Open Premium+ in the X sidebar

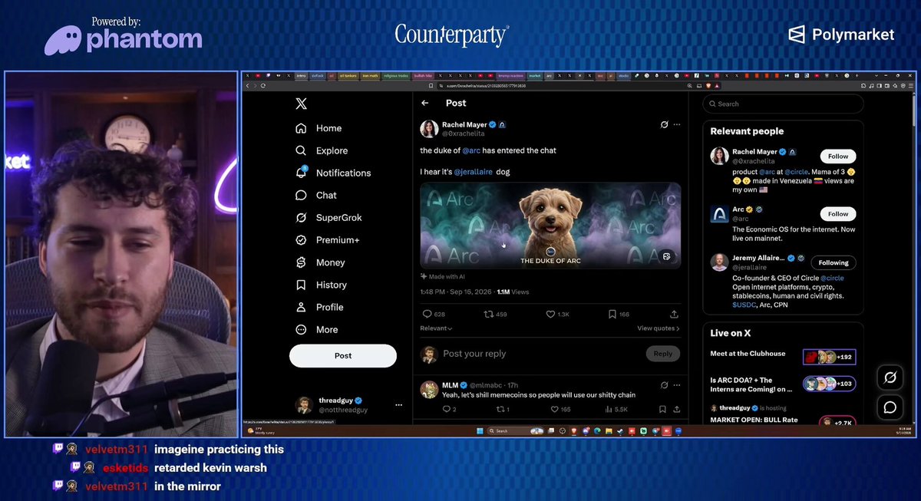328,240
